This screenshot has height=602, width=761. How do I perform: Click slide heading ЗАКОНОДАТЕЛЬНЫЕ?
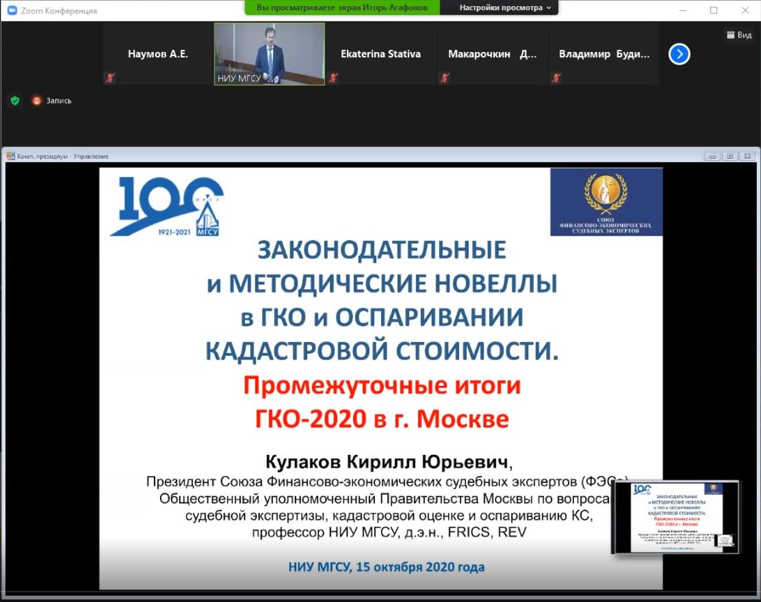click(x=382, y=250)
